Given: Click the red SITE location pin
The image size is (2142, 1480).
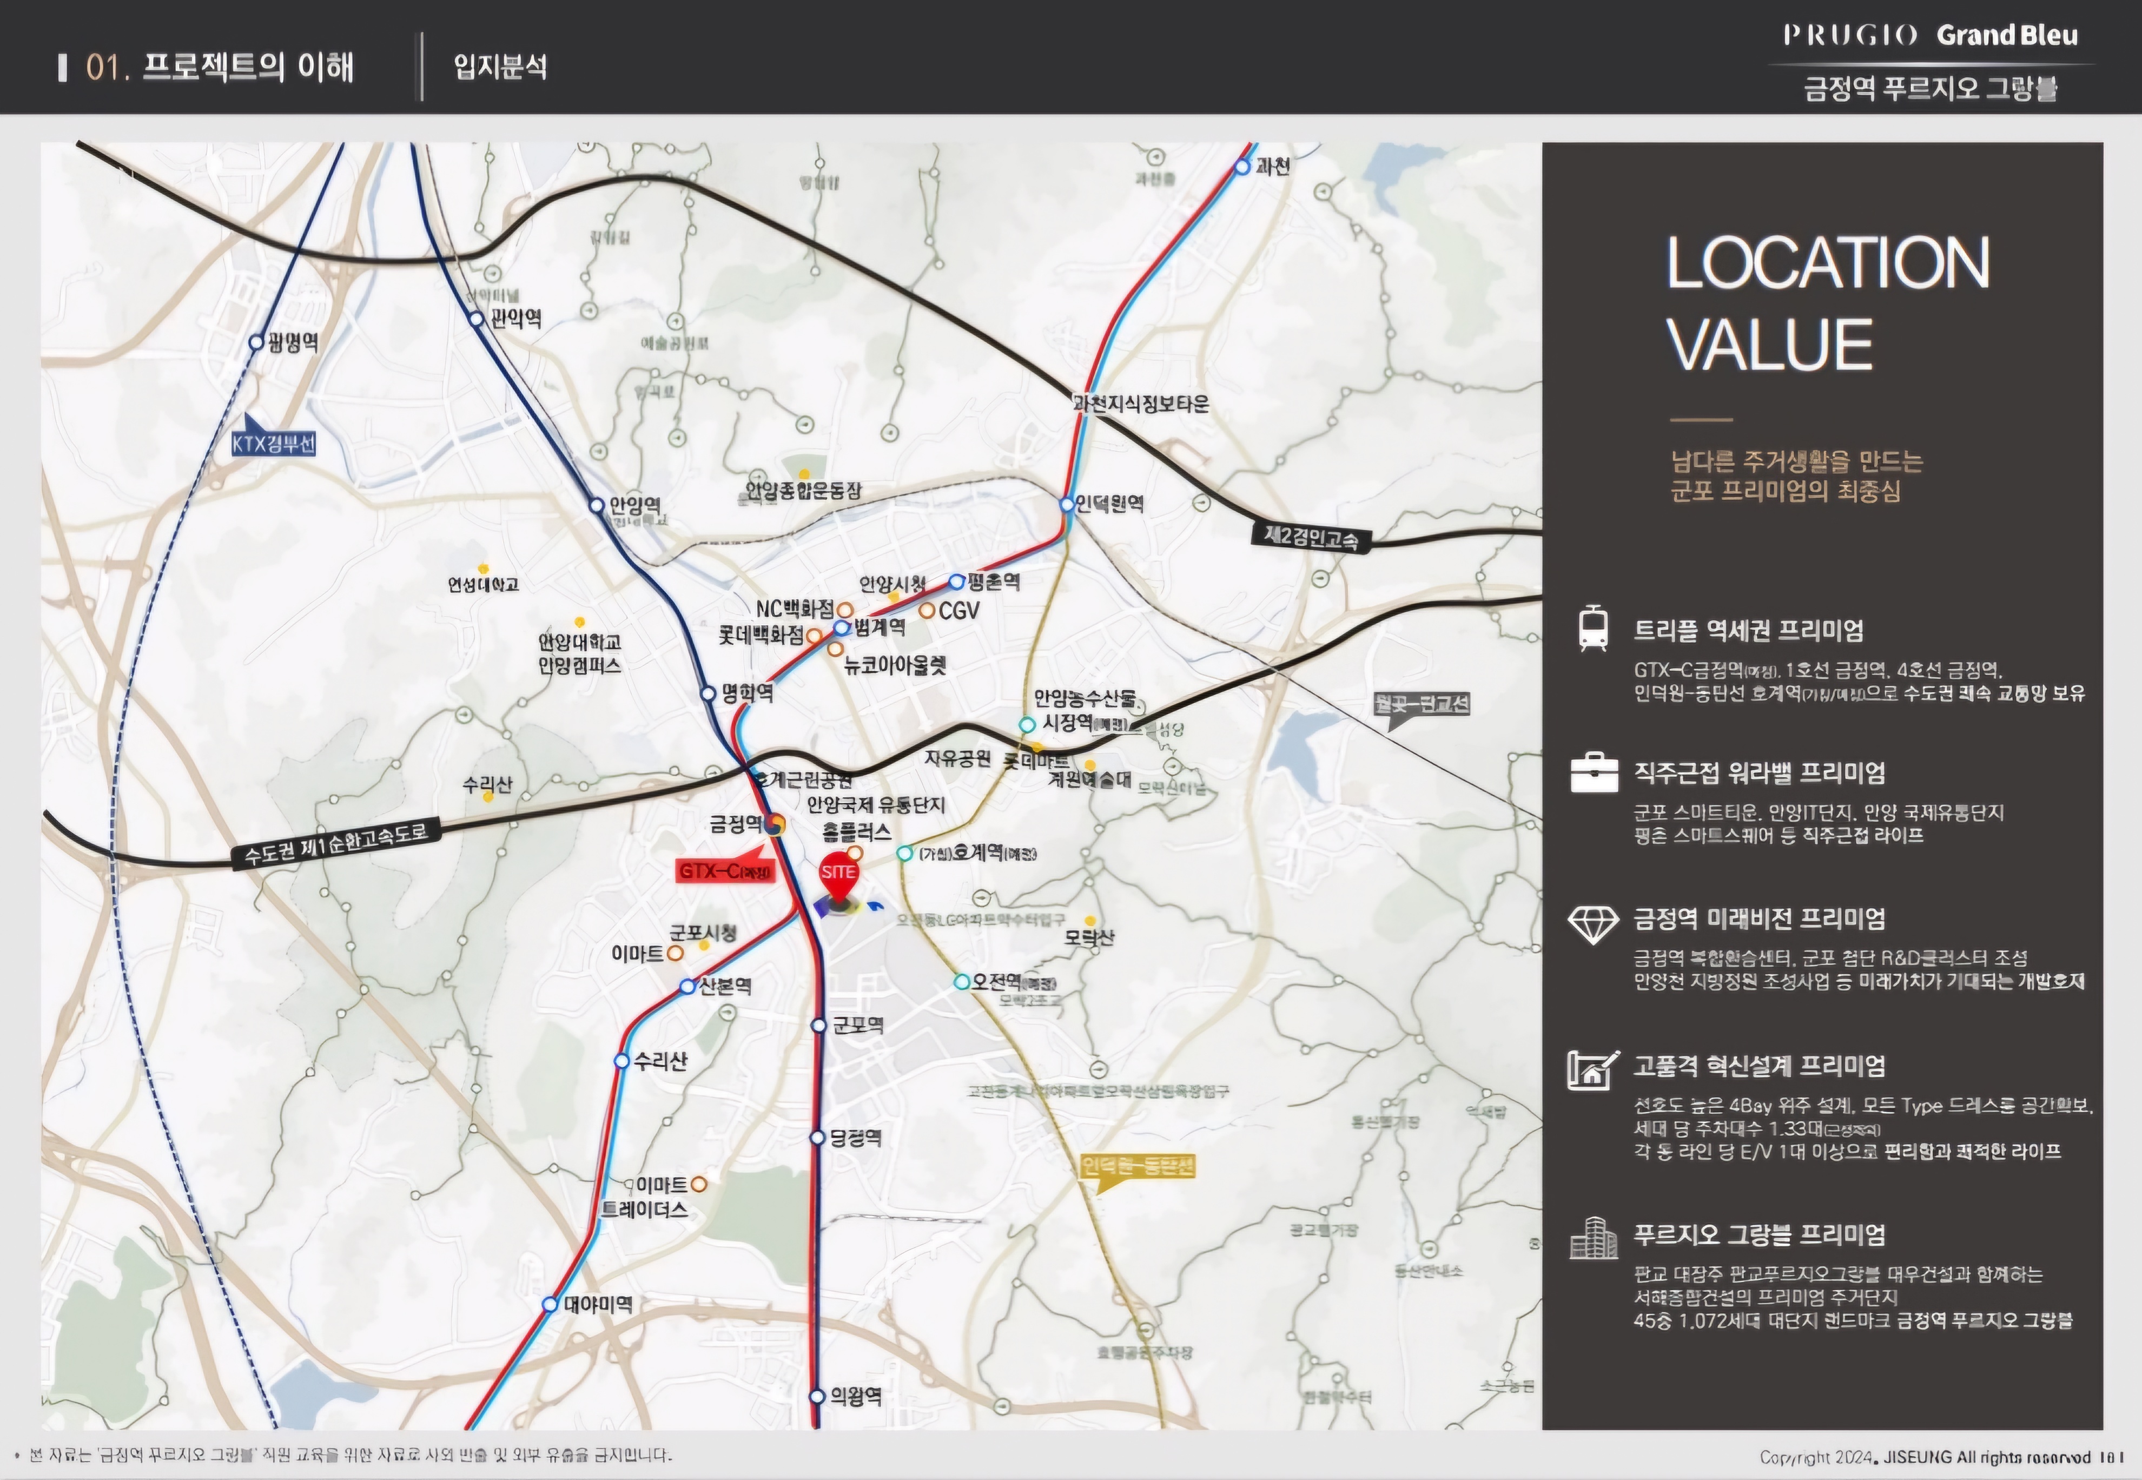Looking at the screenshot, I should 838,876.
